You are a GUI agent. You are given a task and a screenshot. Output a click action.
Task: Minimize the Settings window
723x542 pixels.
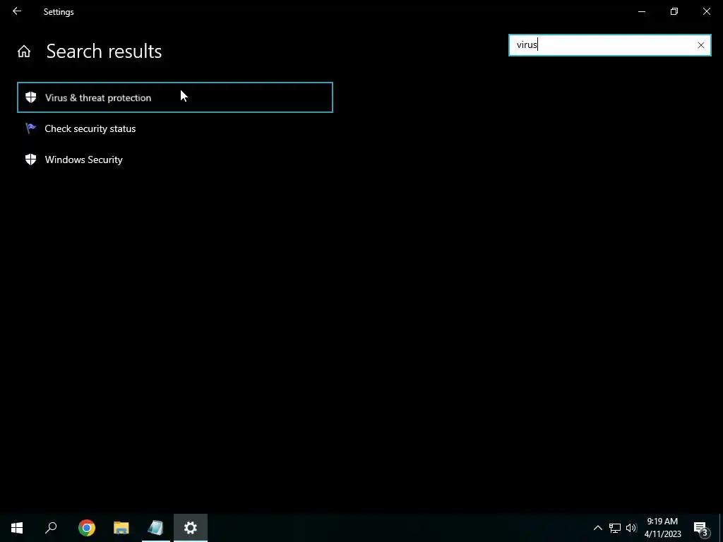tap(641, 11)
